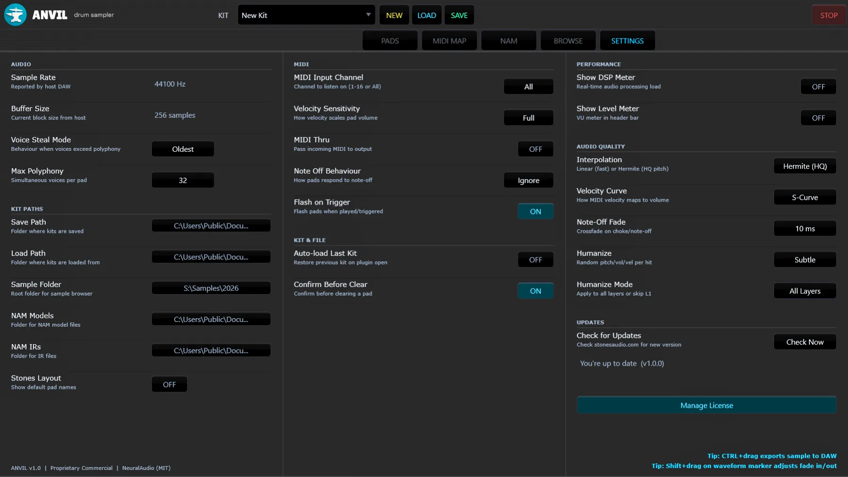Change Interpolation from Hermite (HQ)
The width and height of the screenshot is (848, 477).
(805, 166)
